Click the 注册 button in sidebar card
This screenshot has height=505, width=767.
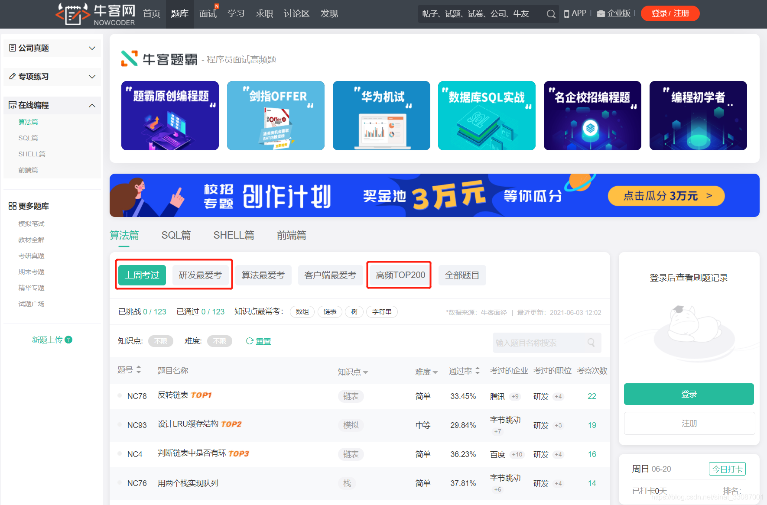689,423
